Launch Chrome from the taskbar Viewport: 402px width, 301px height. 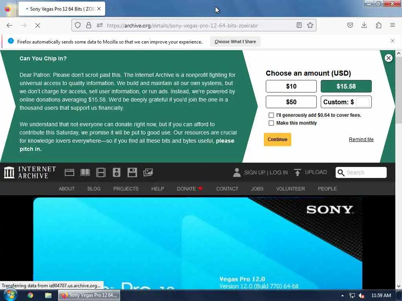(x=30, y=296)
